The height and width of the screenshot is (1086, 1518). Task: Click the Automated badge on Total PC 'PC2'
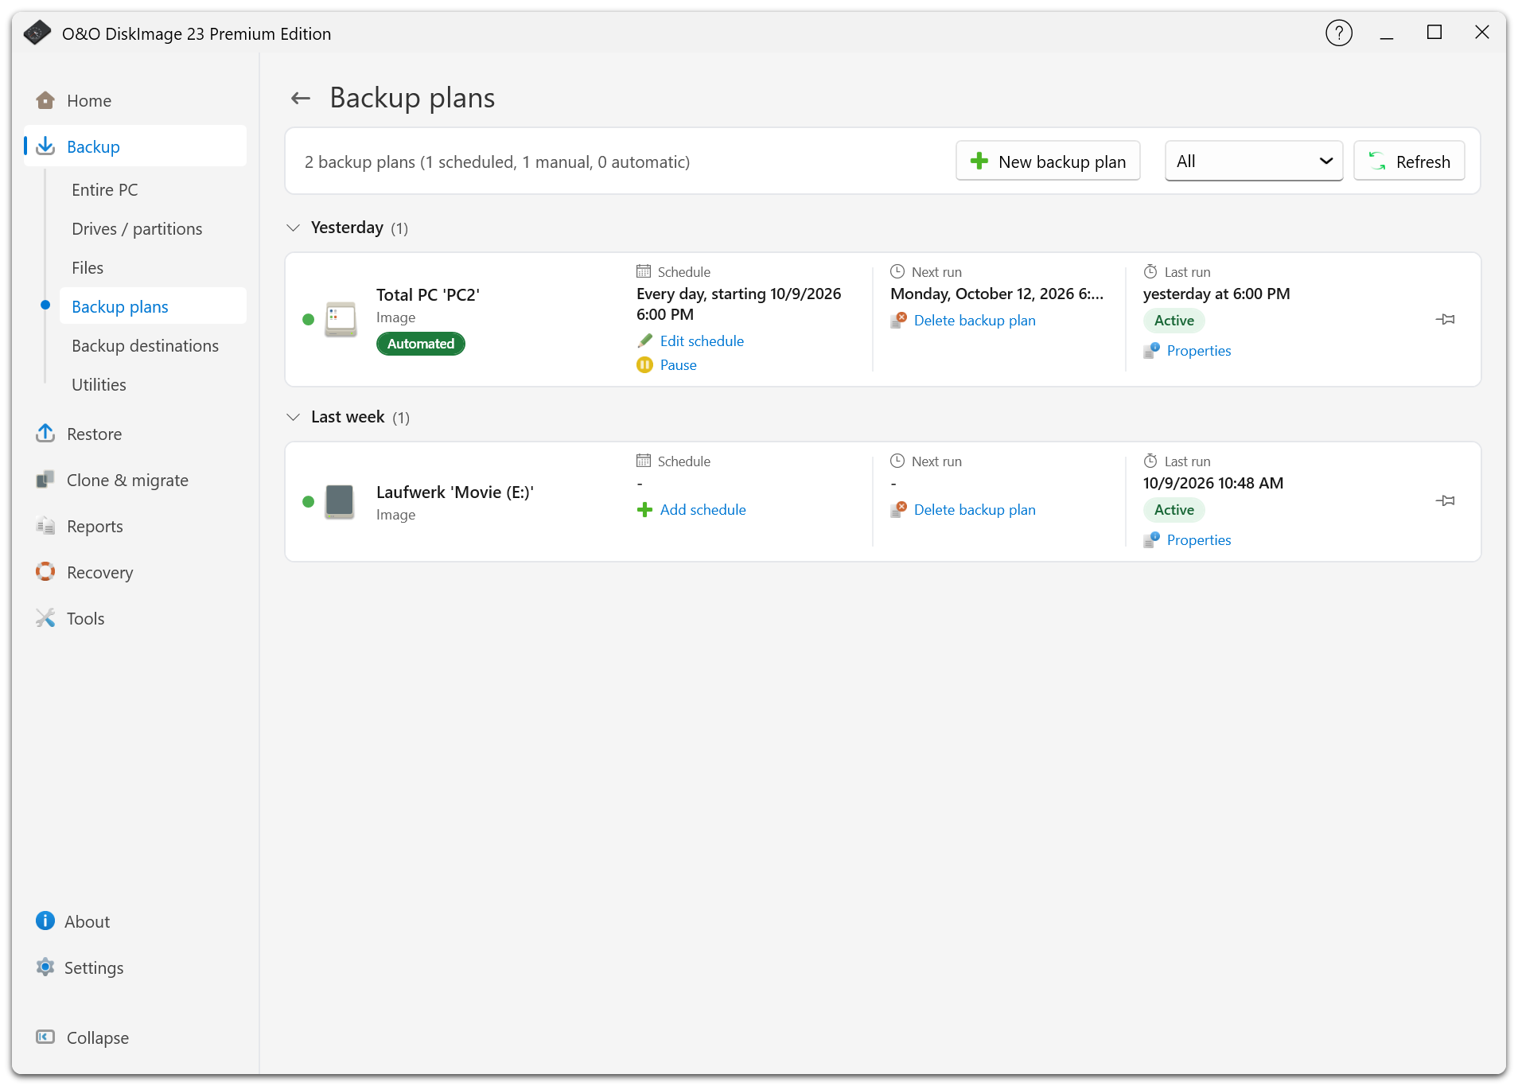tap(421, 344)
